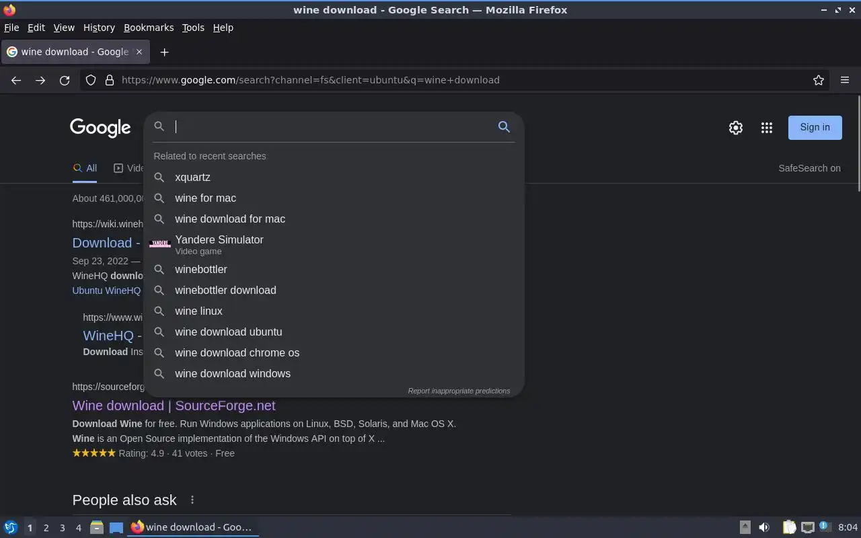Viewport: 861px width, 538px height.
Task: Open the History menu
Action: tap(99, 28)
